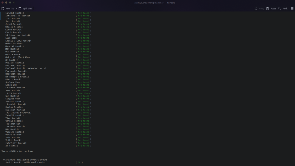Click the 'Spanish' Rootkit line
Screen dimensions: 295x166
(x=16, y=104)
